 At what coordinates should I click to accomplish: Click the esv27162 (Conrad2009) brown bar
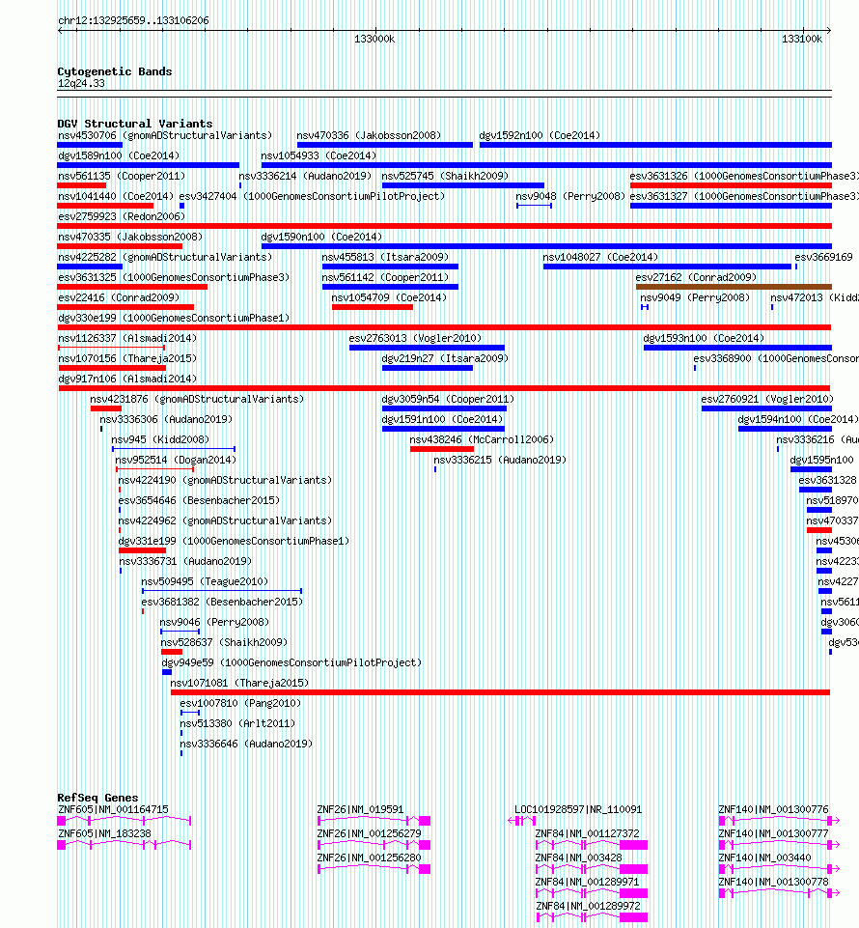click(734, 287)
